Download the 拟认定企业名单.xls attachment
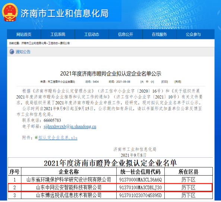221x202 pixels. click(x=58, y=138)
